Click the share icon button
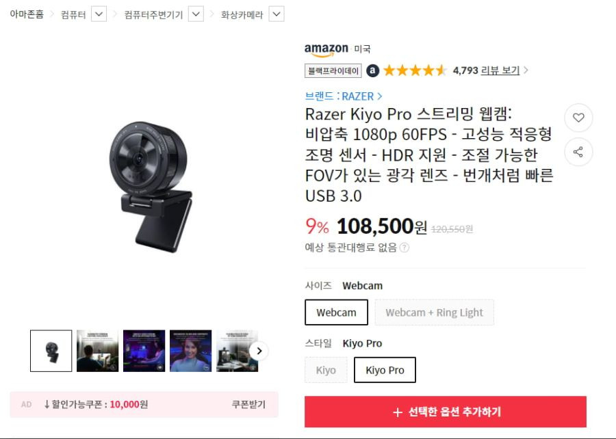Screen dimensions: 616x439 coord(578,152)
